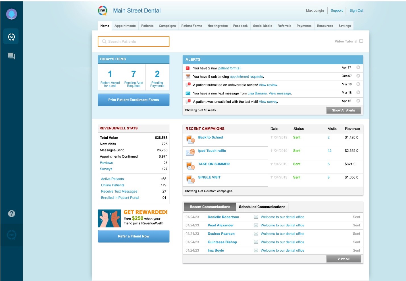Open the user profile avatar in sidebar
406x281 pixels.
pos(11,14)
